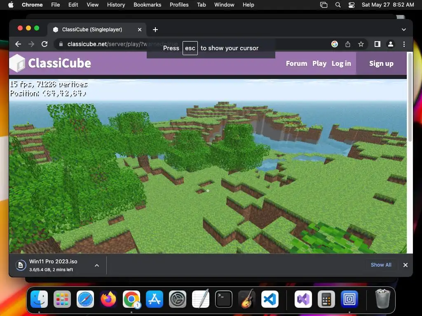Reload the ClassiCube page
Viewport: 422px width, 316px height.
45,44
